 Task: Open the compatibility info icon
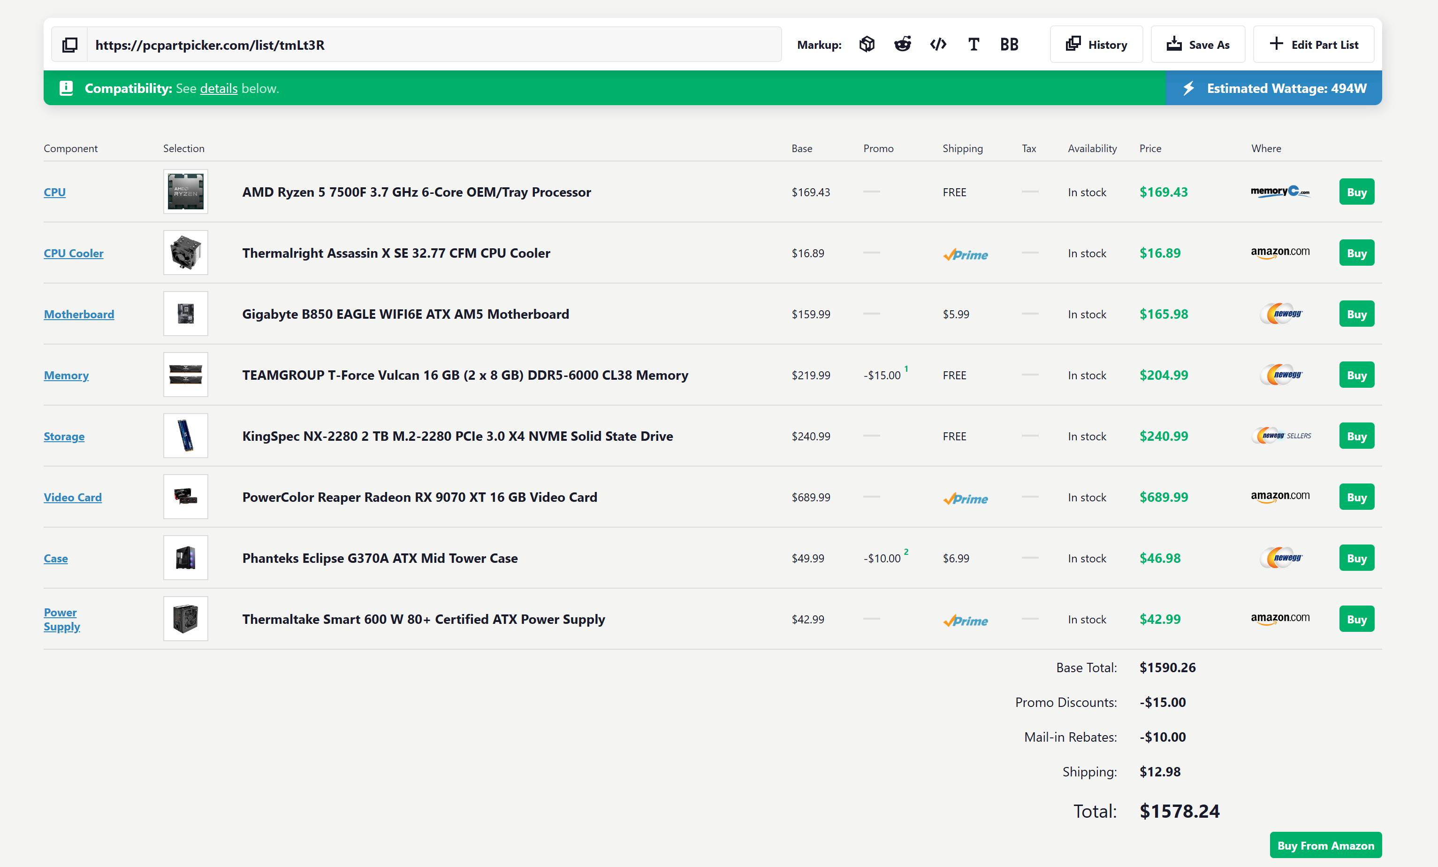pos(67,88)
